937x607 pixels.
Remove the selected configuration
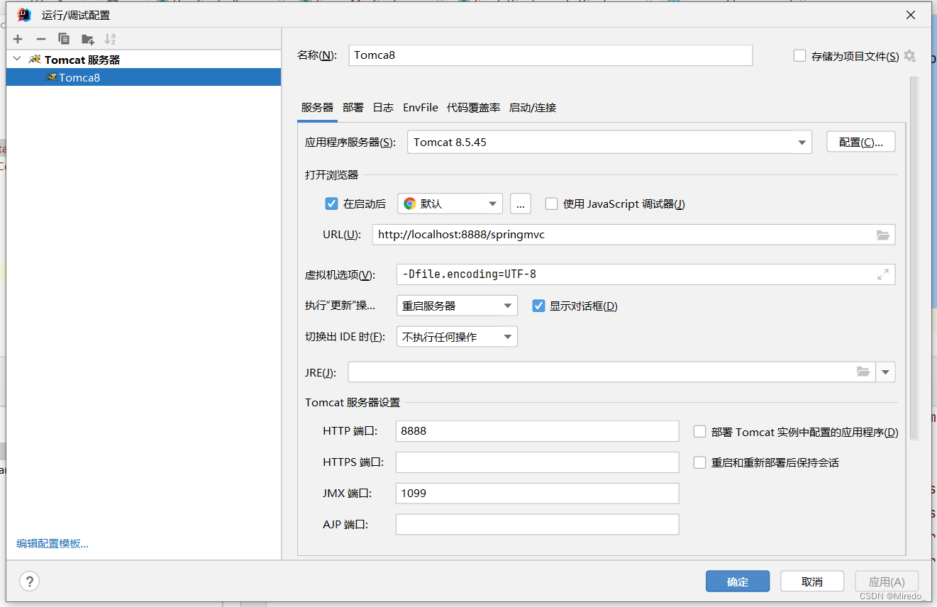coord(41,39)
